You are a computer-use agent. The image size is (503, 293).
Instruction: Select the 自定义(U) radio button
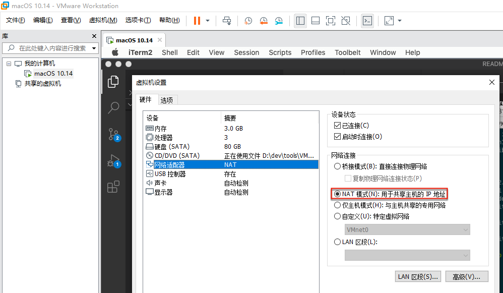tap(337, 216)
